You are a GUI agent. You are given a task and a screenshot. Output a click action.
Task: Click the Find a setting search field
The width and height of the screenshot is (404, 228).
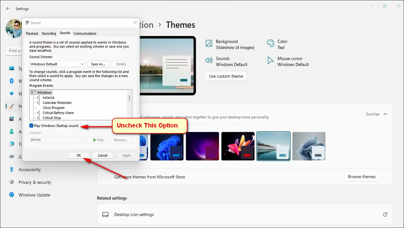click(14, 51)
